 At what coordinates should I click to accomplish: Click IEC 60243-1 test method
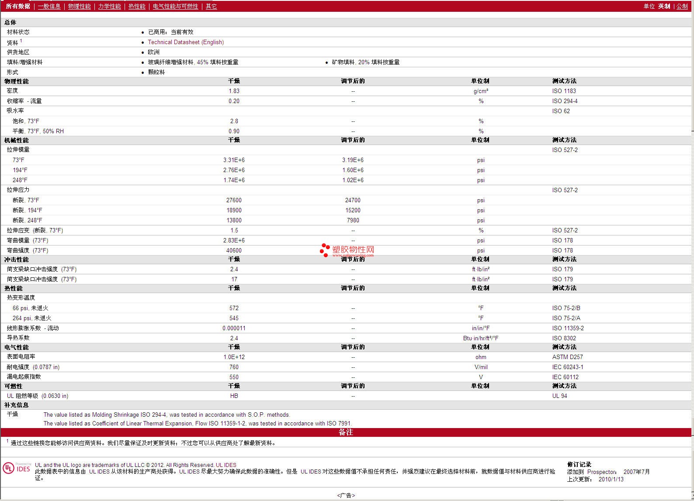(567, 367)
